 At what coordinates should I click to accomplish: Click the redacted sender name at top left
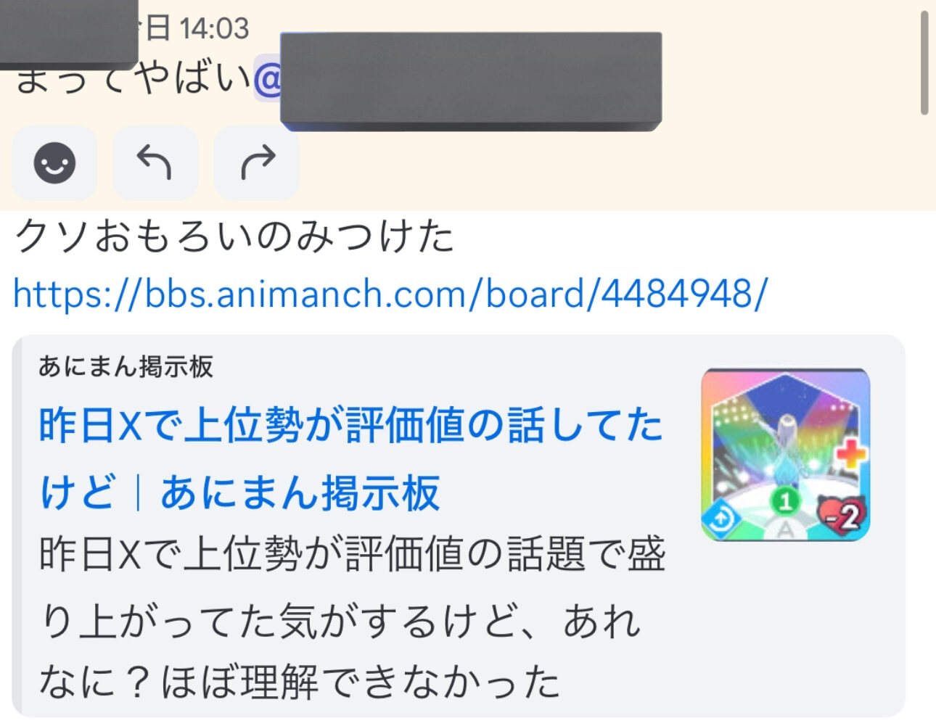pos(69,33)
